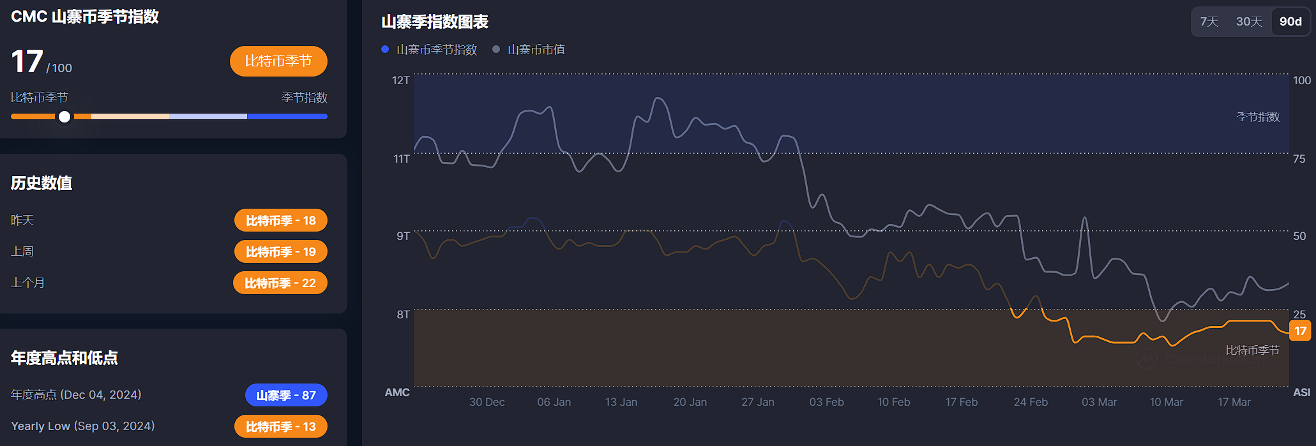Click the blue 山寨季 - 87 badge
Image resolution: width=1316 pixels, height=446 pixels.
coord(286,396)
